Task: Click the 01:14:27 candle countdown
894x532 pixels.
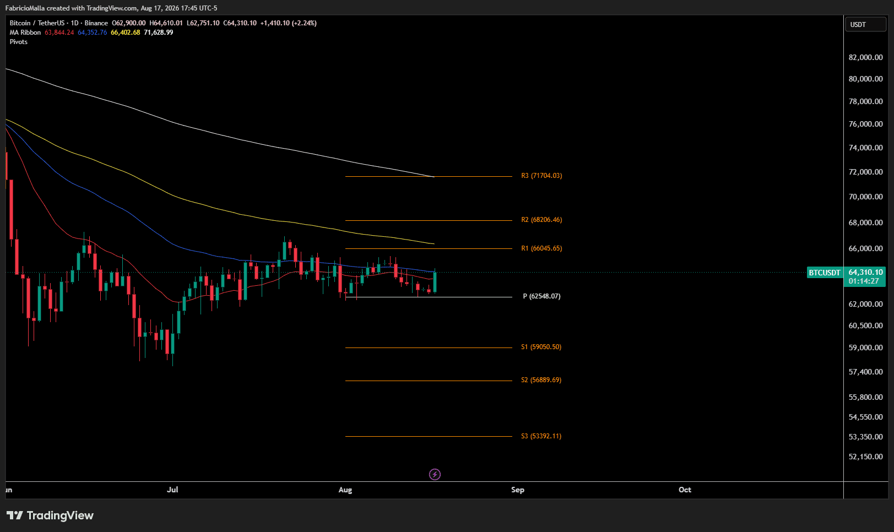Action: [x=864, y=281]
